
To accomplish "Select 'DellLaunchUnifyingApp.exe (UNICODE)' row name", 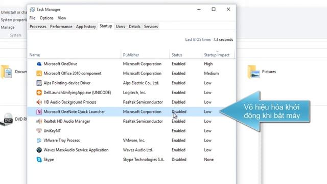I will (77, 93).
